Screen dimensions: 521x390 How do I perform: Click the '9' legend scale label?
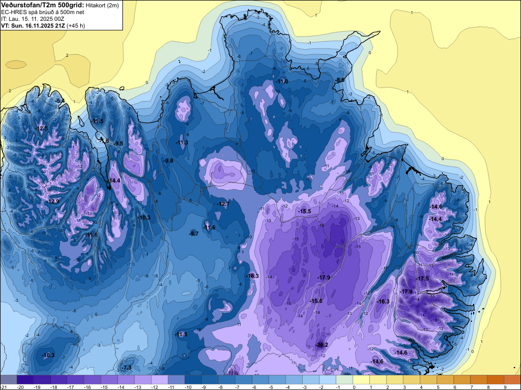click(x=505, y=387)
